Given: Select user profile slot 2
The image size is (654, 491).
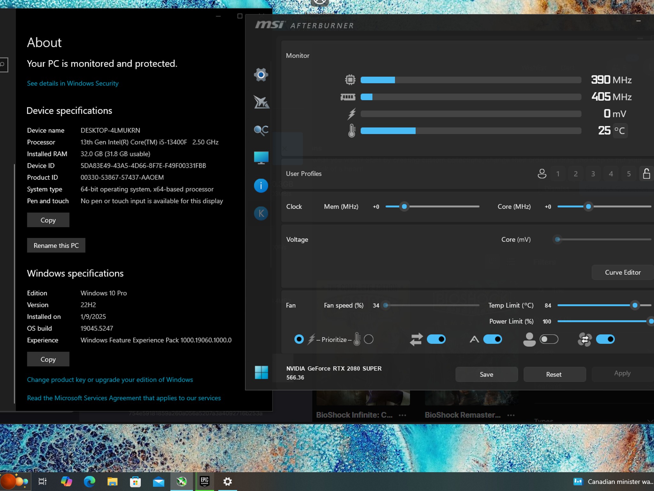Looking at the screenshot, I should point(576,174).
